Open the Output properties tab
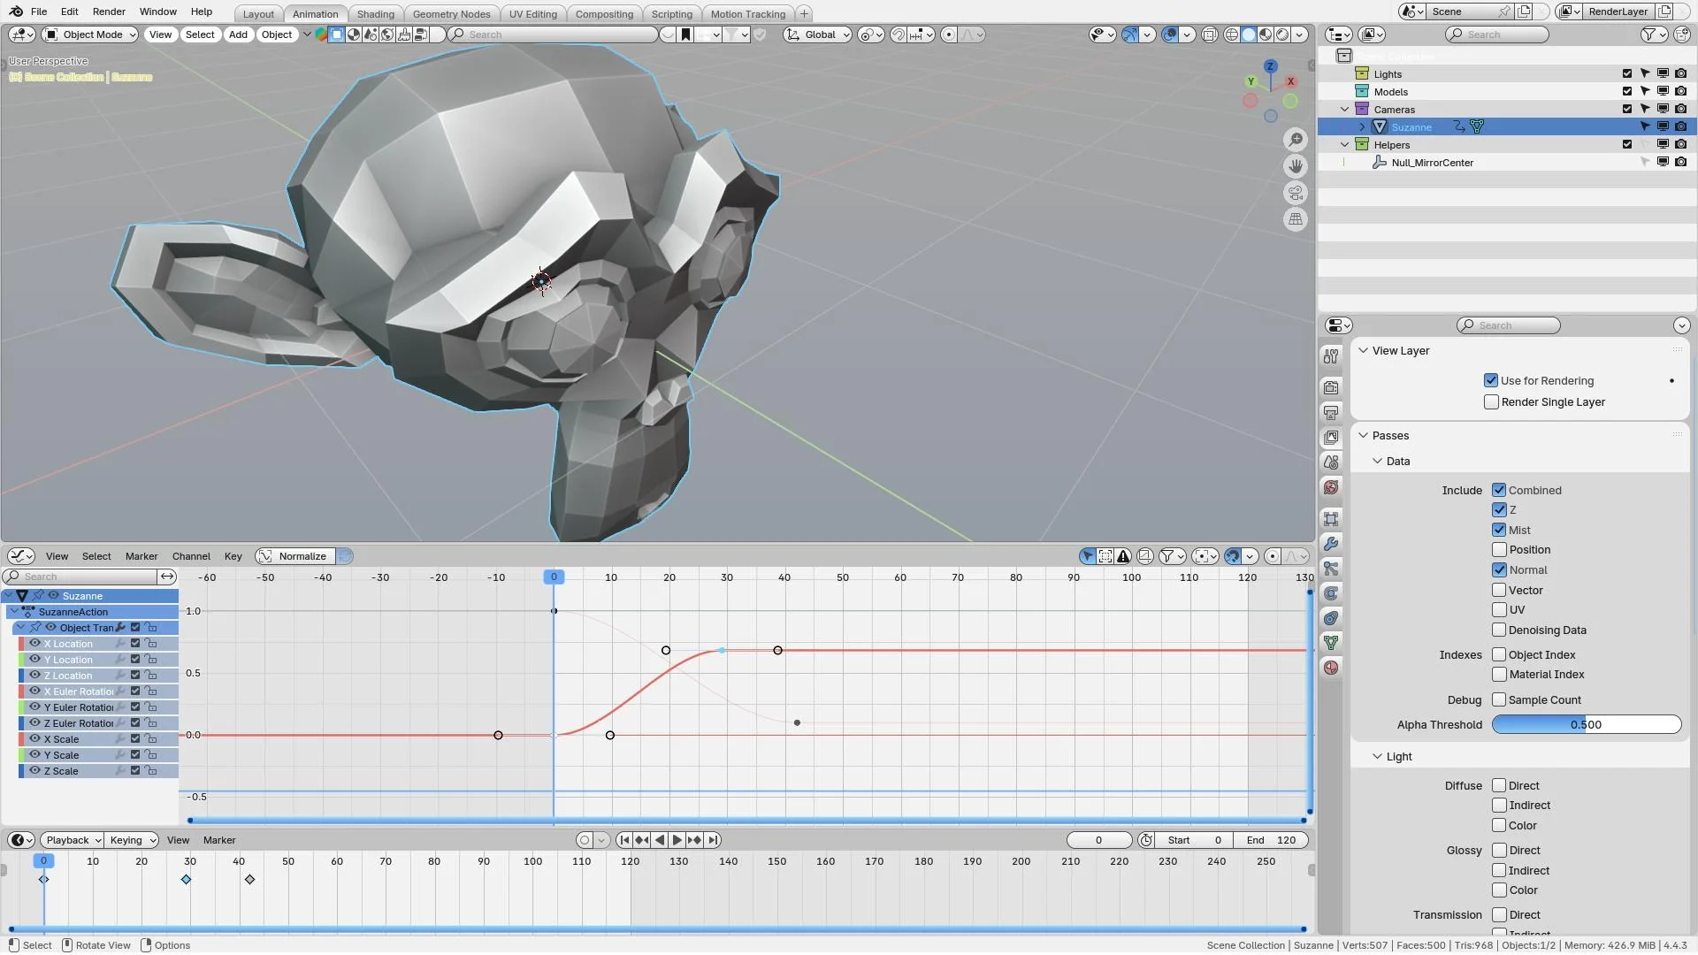This screenshot has width=1698, height=955. click(x=1331, y=412)
